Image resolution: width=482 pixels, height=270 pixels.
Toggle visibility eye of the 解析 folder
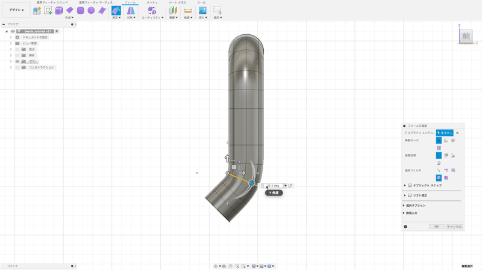17,55
